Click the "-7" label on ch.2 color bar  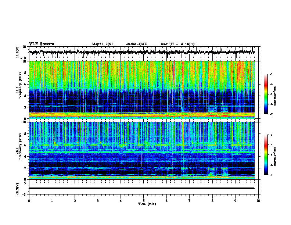[271, 175]
